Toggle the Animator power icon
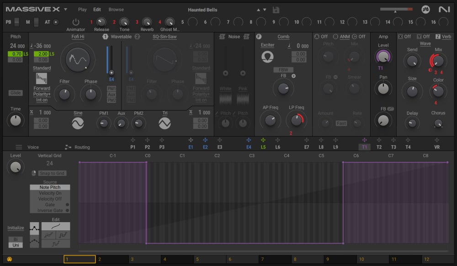Screen dimensions: 457x266 (x=76, y=22)
